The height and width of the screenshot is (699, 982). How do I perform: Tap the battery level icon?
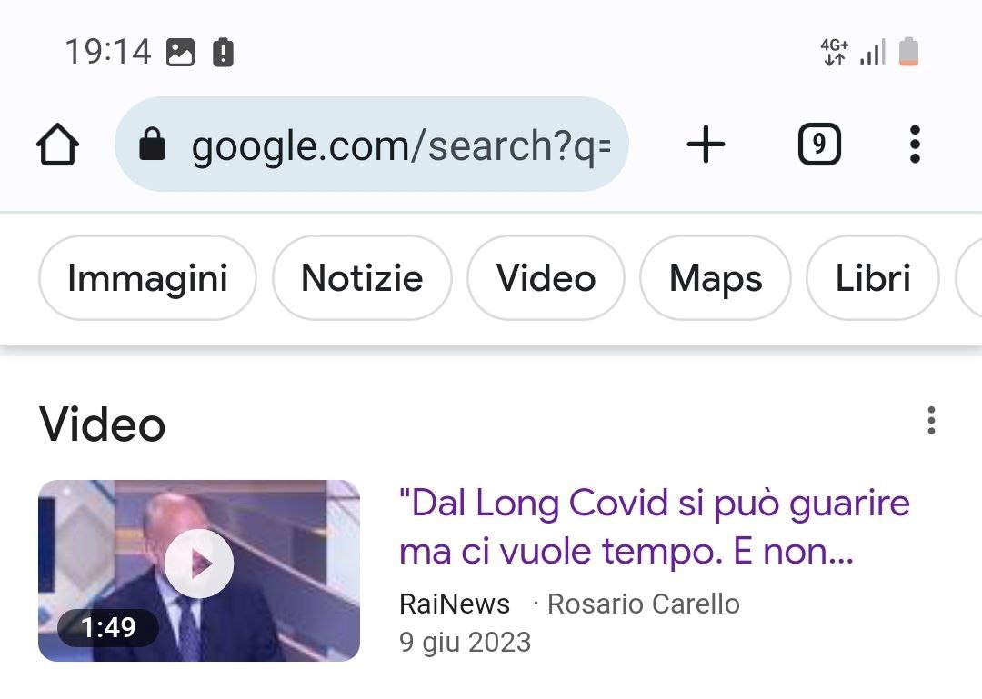[908, 52]
